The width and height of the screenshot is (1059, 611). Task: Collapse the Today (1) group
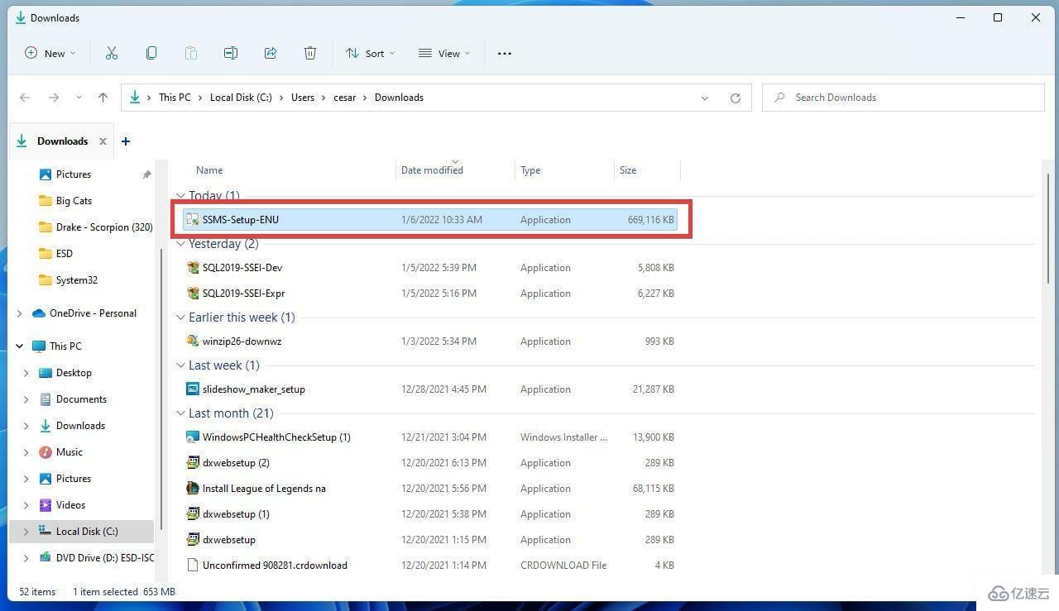point(180,196)
